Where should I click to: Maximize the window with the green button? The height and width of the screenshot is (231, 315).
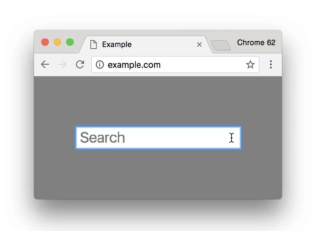pos(70,42)
